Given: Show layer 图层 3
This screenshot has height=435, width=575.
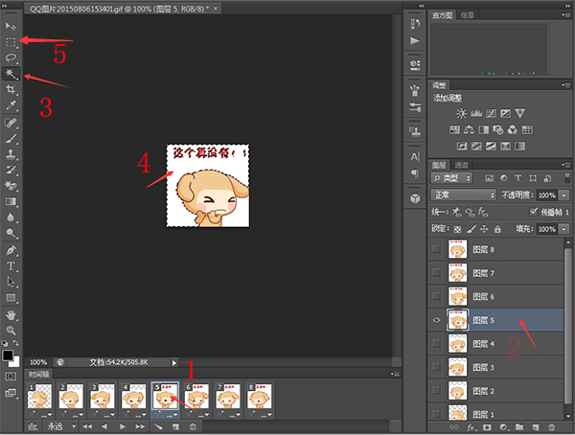Looking at the screenshot, I should pos(436,367).
